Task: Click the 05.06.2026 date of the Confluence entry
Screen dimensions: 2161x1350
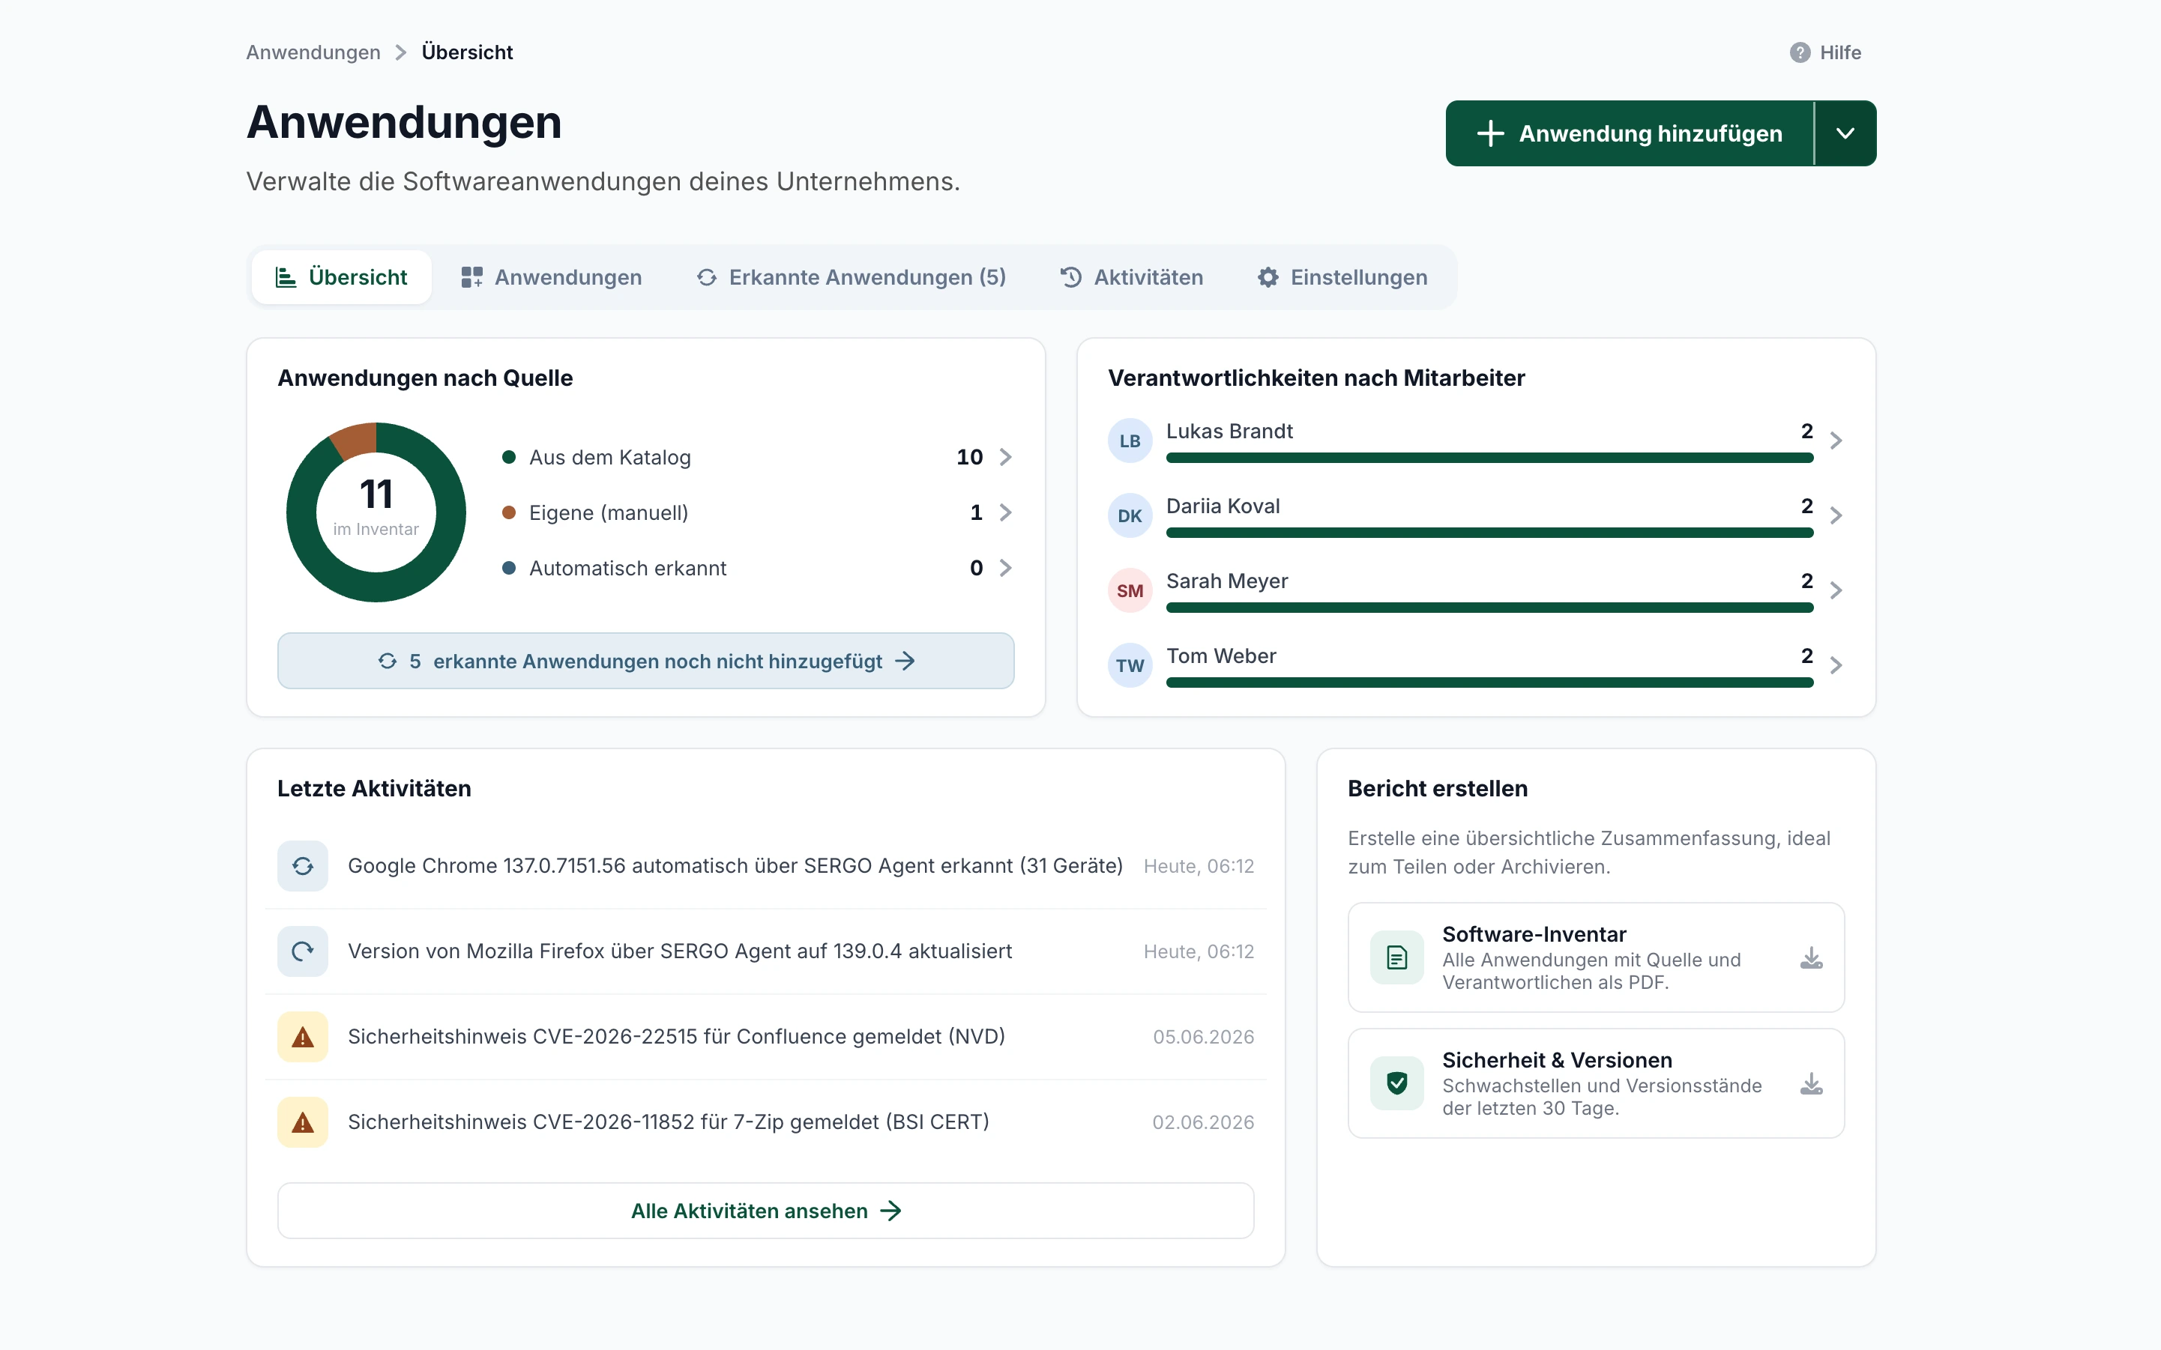Action: pos(1203,1038)
